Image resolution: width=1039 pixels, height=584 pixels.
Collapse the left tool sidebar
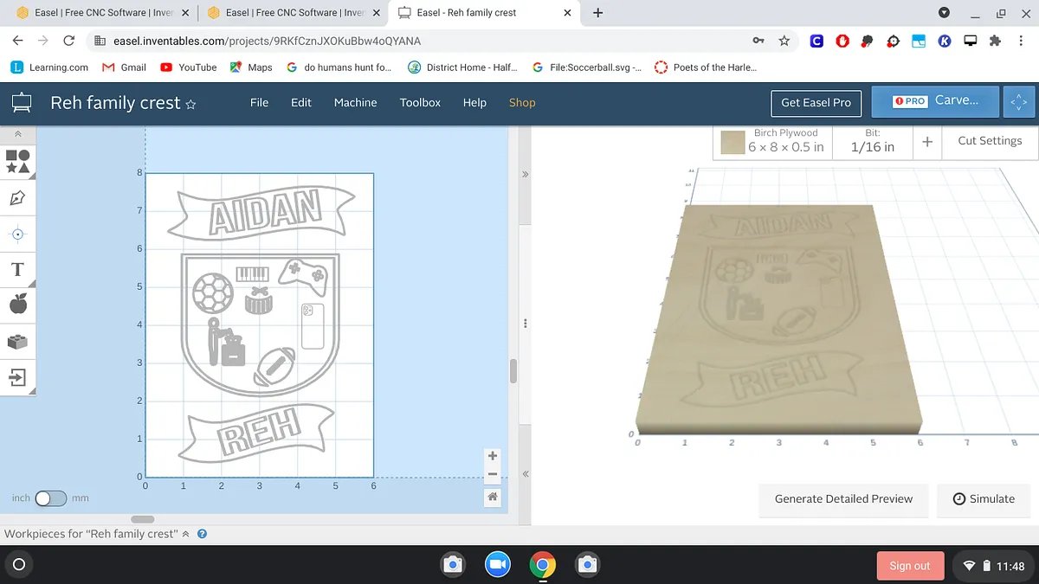[x=17, y=134]
